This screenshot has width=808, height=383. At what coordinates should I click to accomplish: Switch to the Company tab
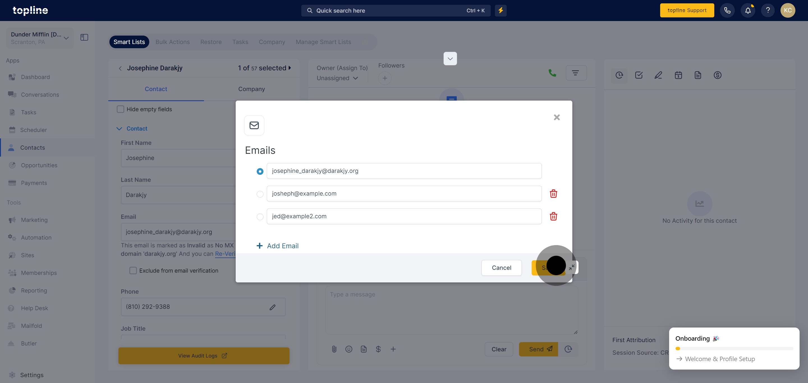[251, 89]
